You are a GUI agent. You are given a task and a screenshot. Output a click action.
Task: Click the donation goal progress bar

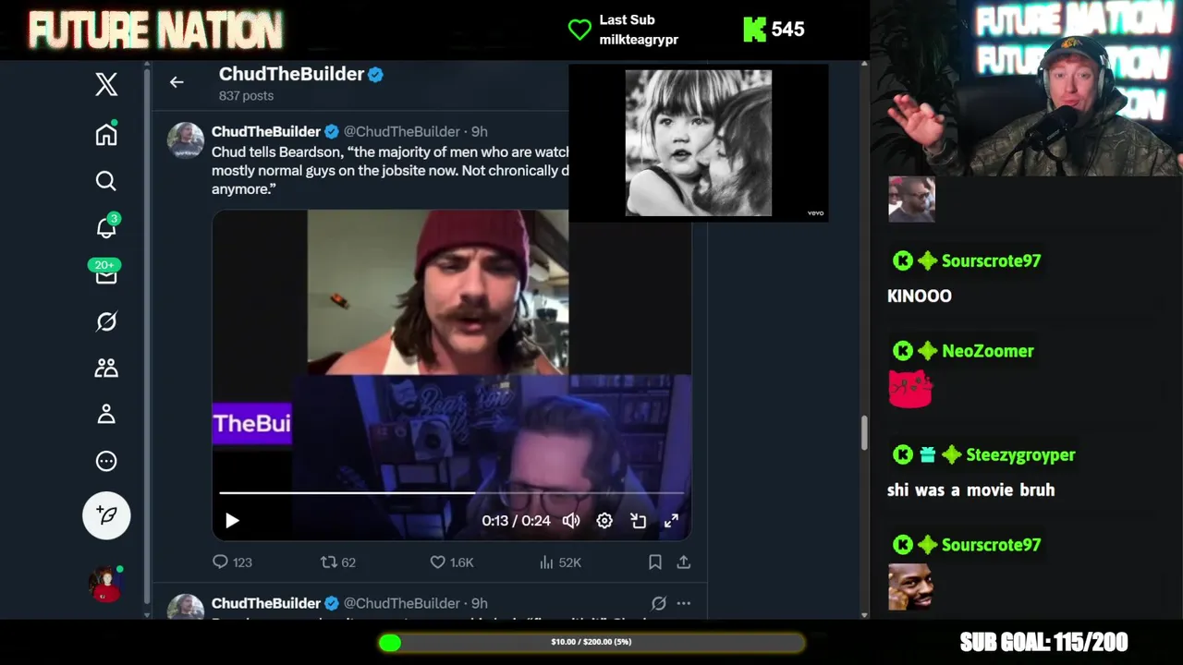(x=591, y=642)
